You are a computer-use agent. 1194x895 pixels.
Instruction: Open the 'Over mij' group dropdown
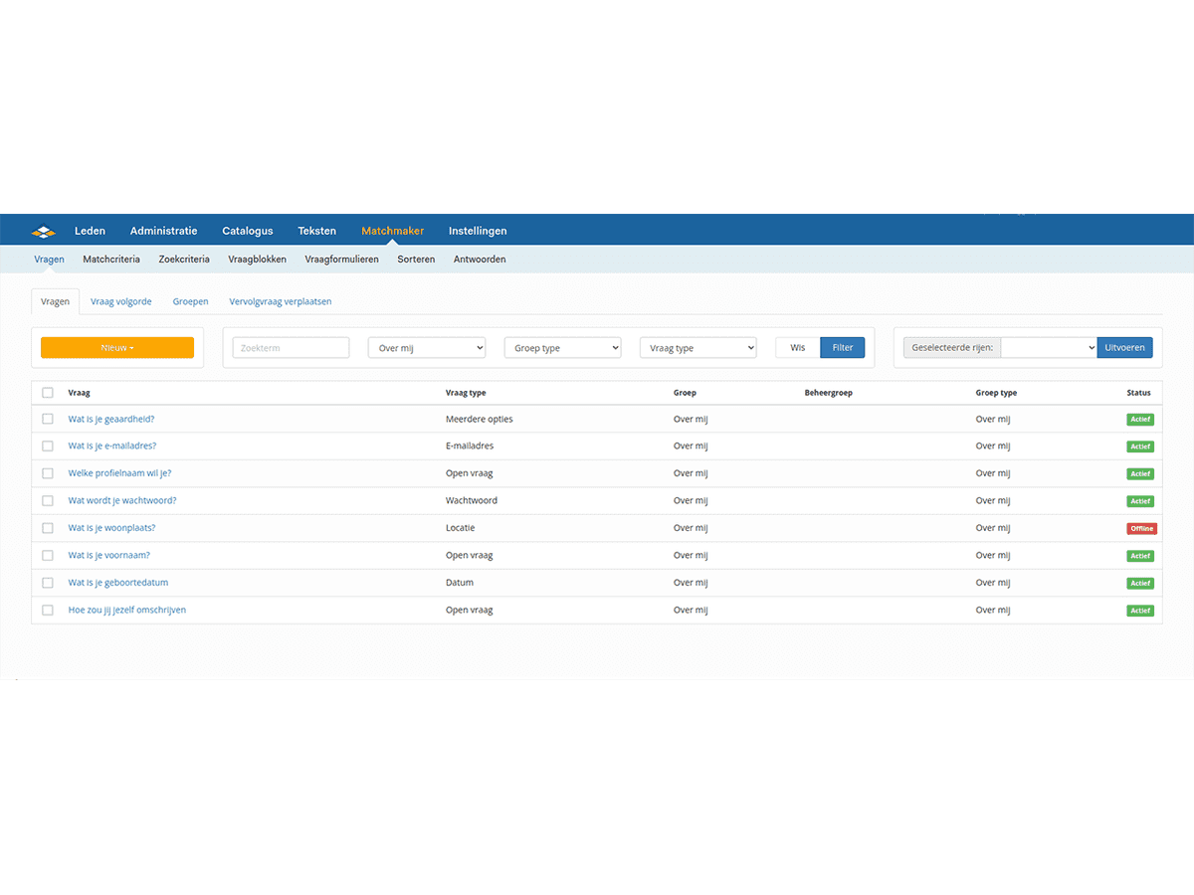(x=427, y=348)
